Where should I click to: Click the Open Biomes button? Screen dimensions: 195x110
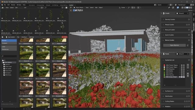pos(174,46)
